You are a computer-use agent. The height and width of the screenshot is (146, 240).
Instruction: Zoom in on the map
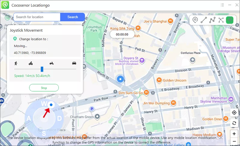[234, 134]
